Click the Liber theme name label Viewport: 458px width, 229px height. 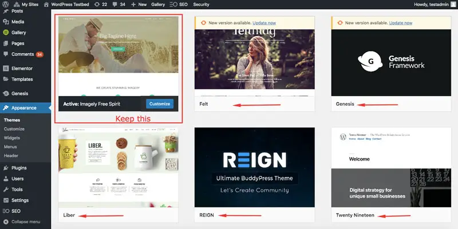pos(69,215)
